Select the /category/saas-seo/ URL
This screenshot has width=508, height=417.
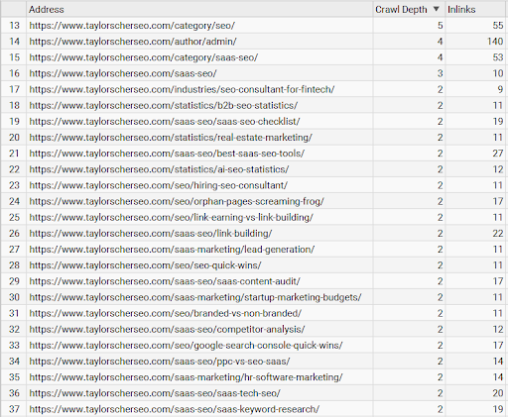pyautogui.click(x=143, y=57)
